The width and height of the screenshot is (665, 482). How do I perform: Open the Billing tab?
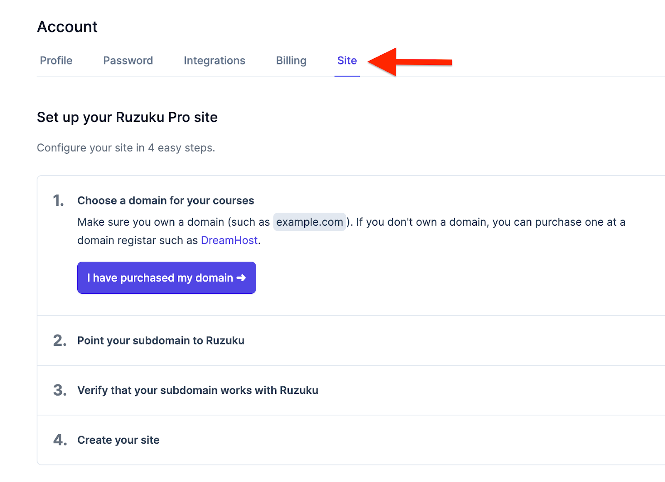pos(291,60)
